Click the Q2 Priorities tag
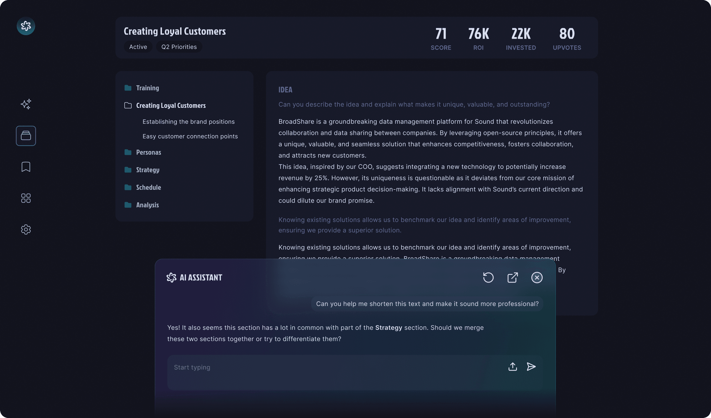Screen dimensions: 711x418 (179, 47)
